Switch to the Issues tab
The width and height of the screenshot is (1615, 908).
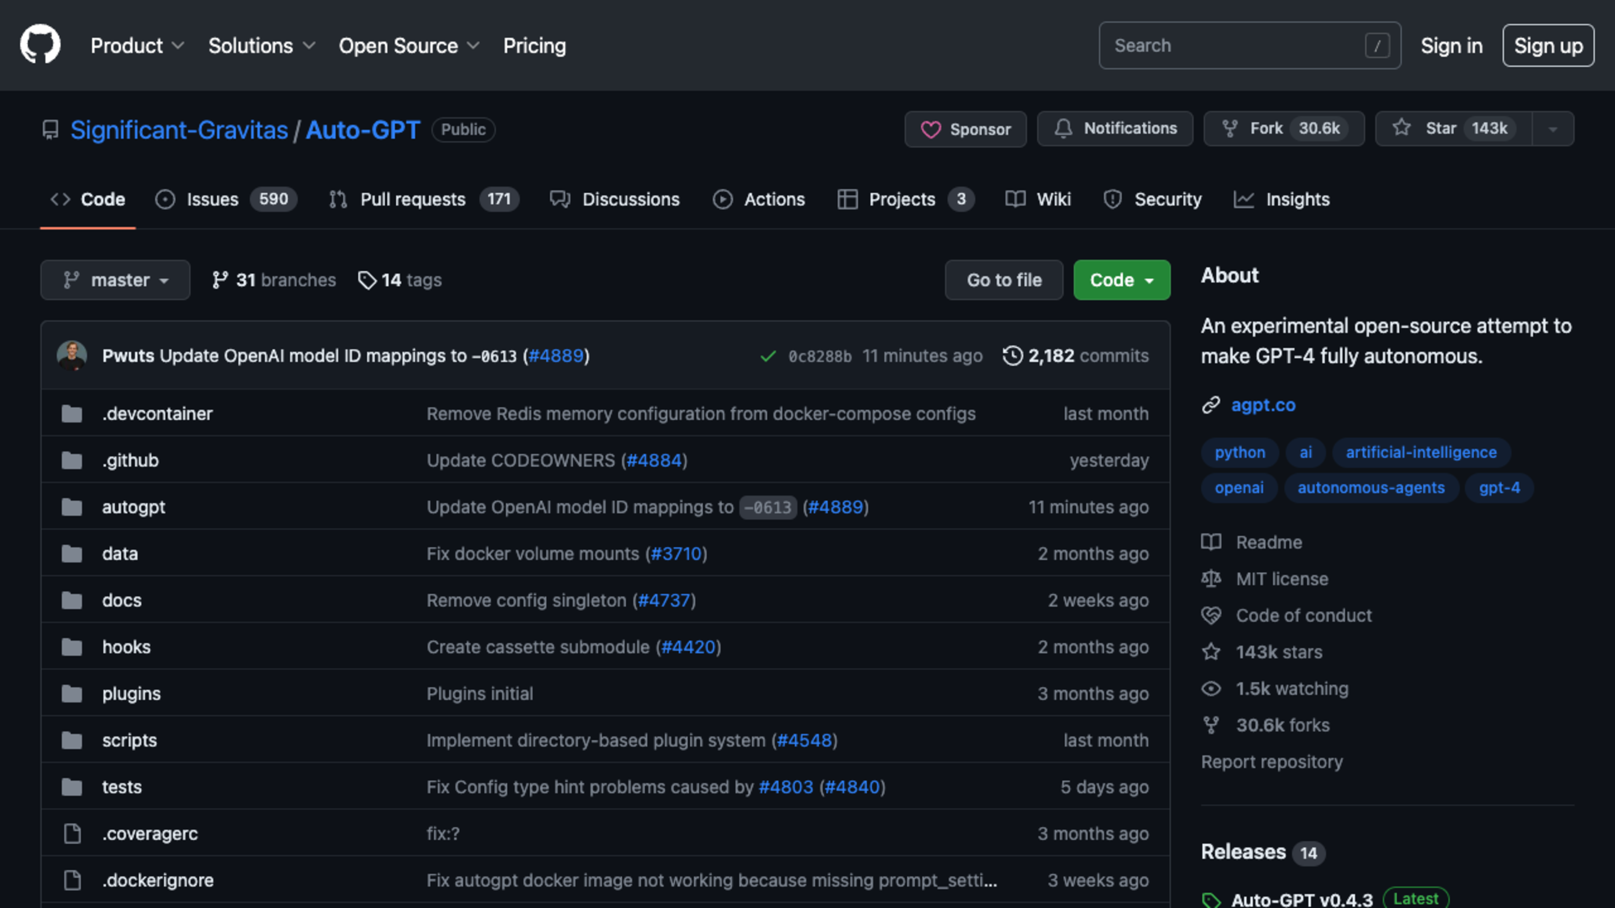coord(226,199)
